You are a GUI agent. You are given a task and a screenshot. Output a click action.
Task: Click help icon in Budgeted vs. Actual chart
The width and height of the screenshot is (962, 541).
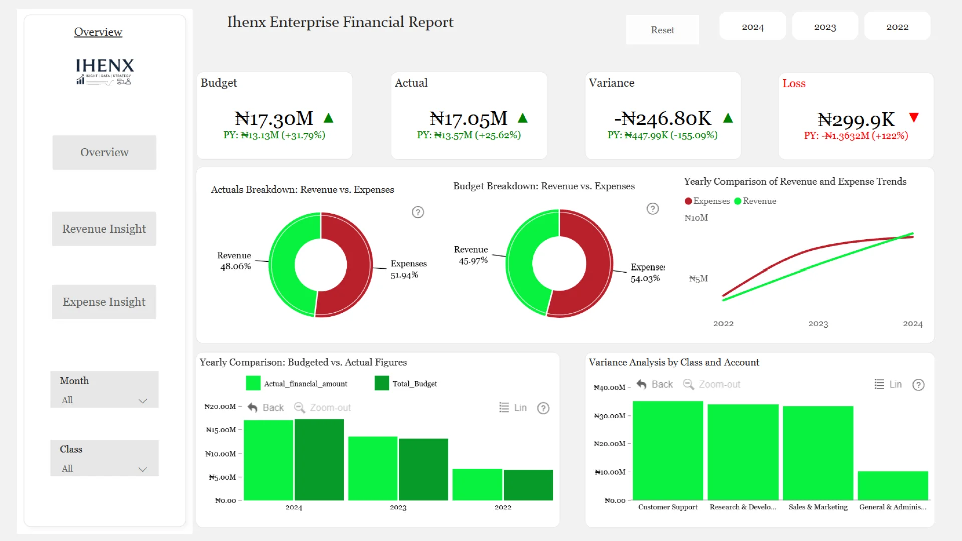(543, 408)
